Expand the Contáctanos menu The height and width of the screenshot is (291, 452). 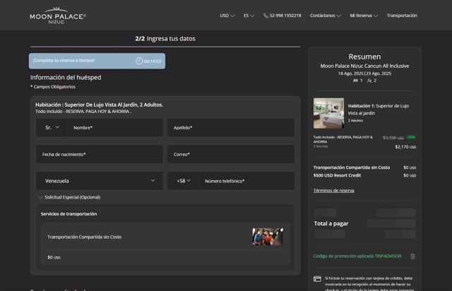point(325,16)
